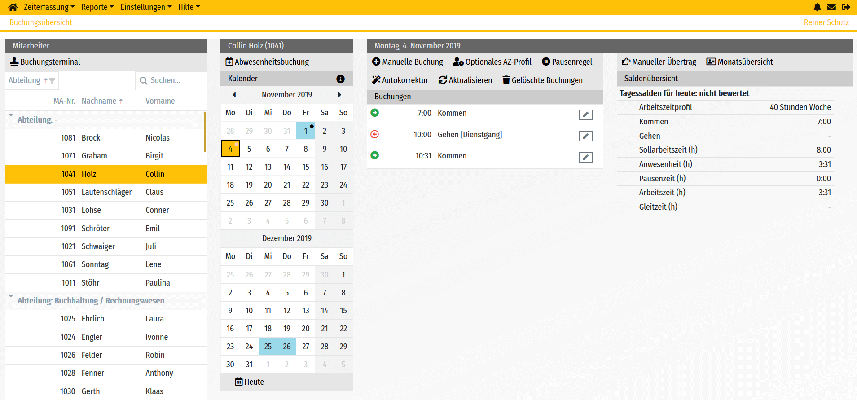Screen dimensions: 857x400
Task: Edit the 10:00 Gehen Dienstgang booking
Action: click(x=585, y=136)
